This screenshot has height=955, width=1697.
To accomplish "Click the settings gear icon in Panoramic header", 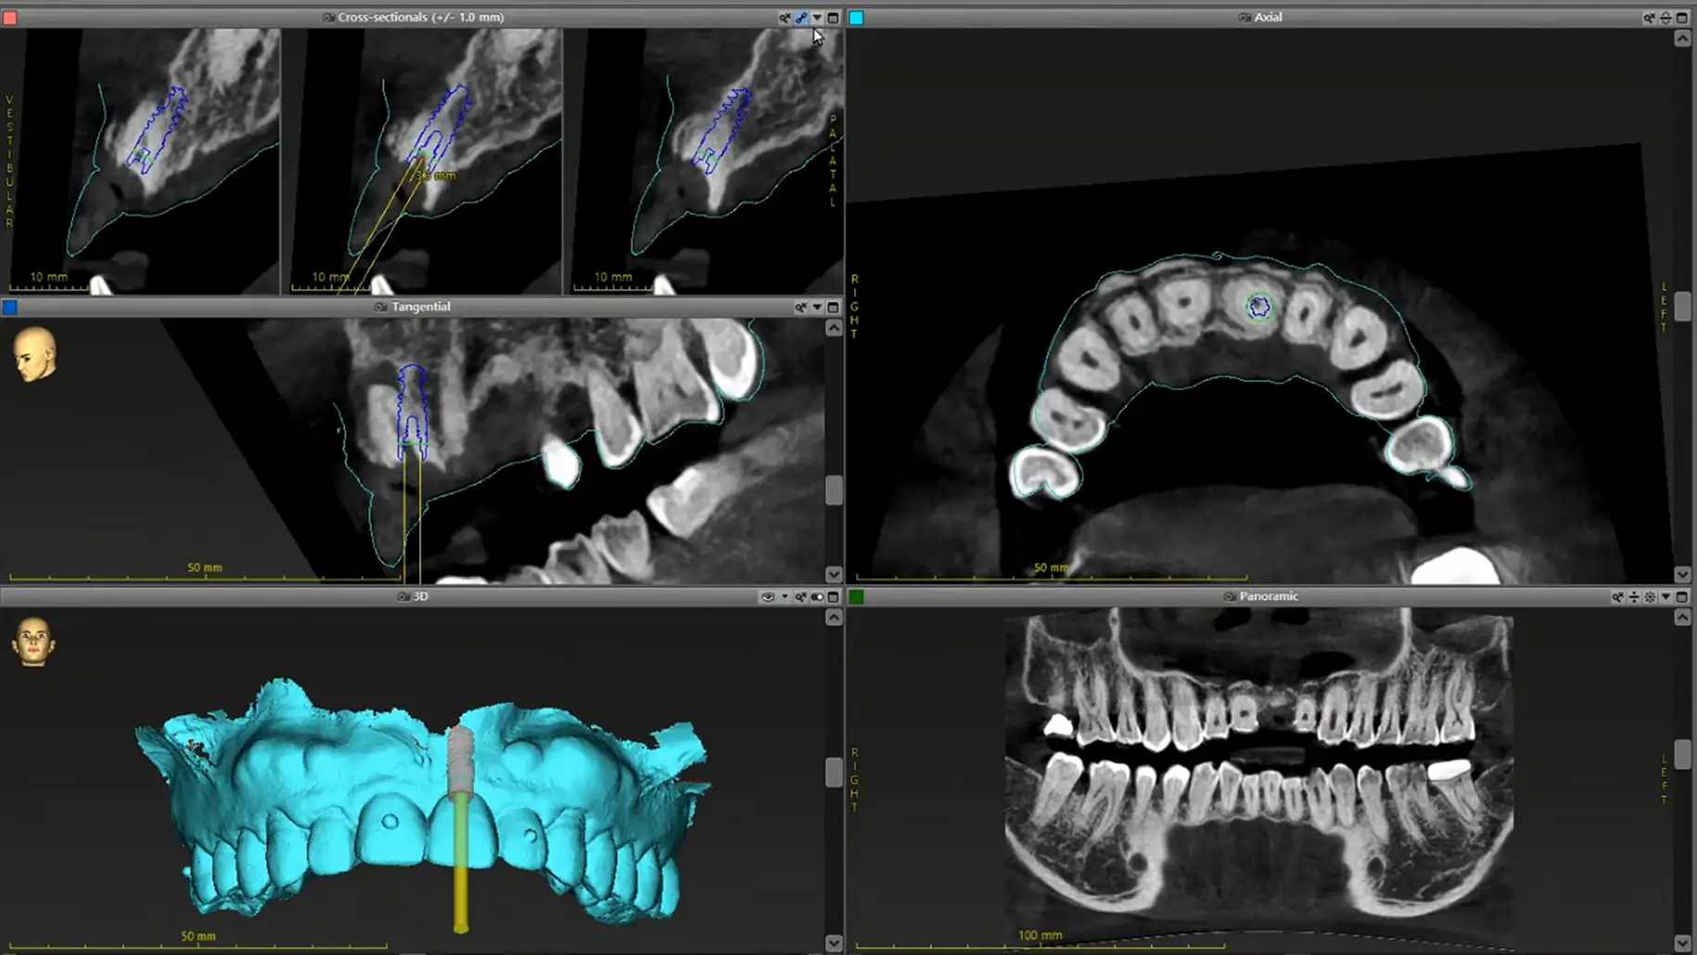I will pos(1650,597).
